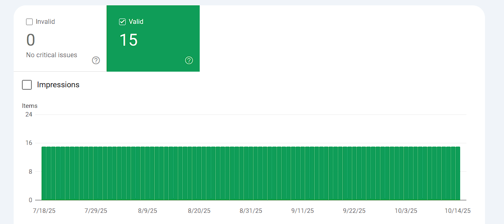
Task: Uncheck the Valid checkbox
Action: (x=122, y=22)
